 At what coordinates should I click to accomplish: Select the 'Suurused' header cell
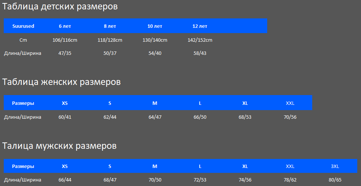tap(23, 26)
